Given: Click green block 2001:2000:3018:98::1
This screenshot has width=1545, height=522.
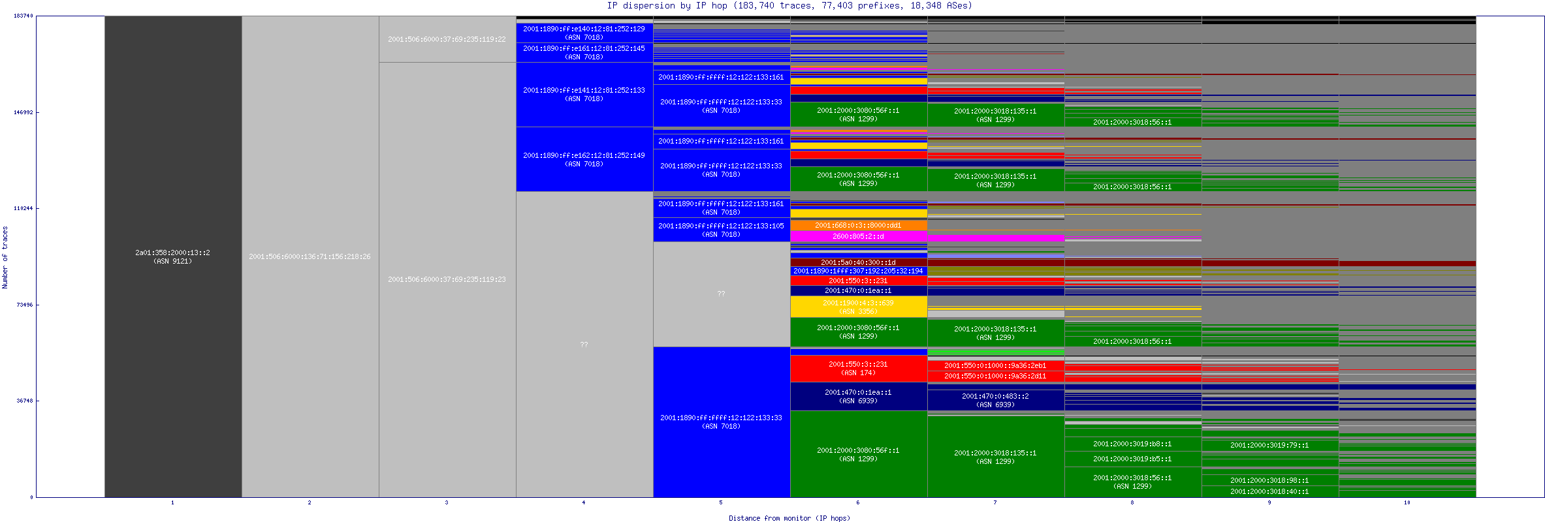Looking at the screenshot, I should [1270, 480].
